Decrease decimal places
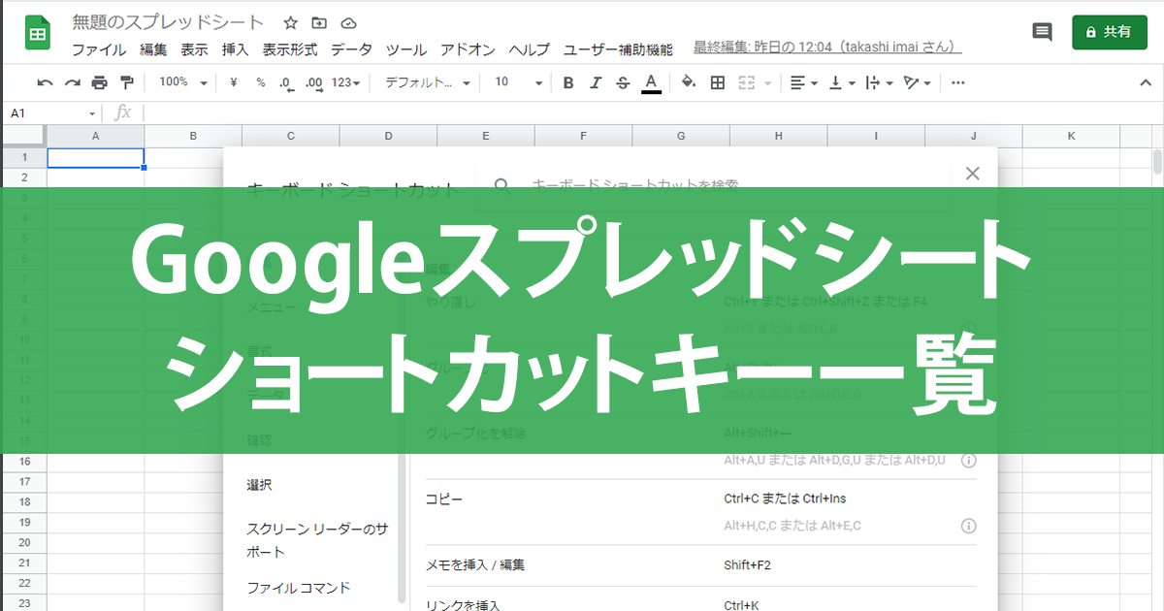Viewport: 1164px width, 611px height. pyautogui.click(x=286, y=83)
